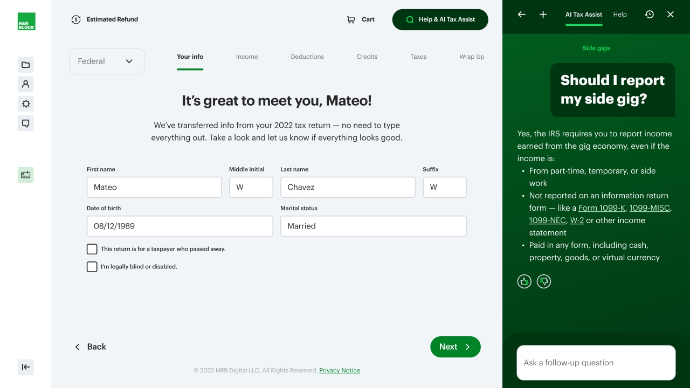Open the profile person icon
Screen dimensions: 690x388
coord(25,84)
